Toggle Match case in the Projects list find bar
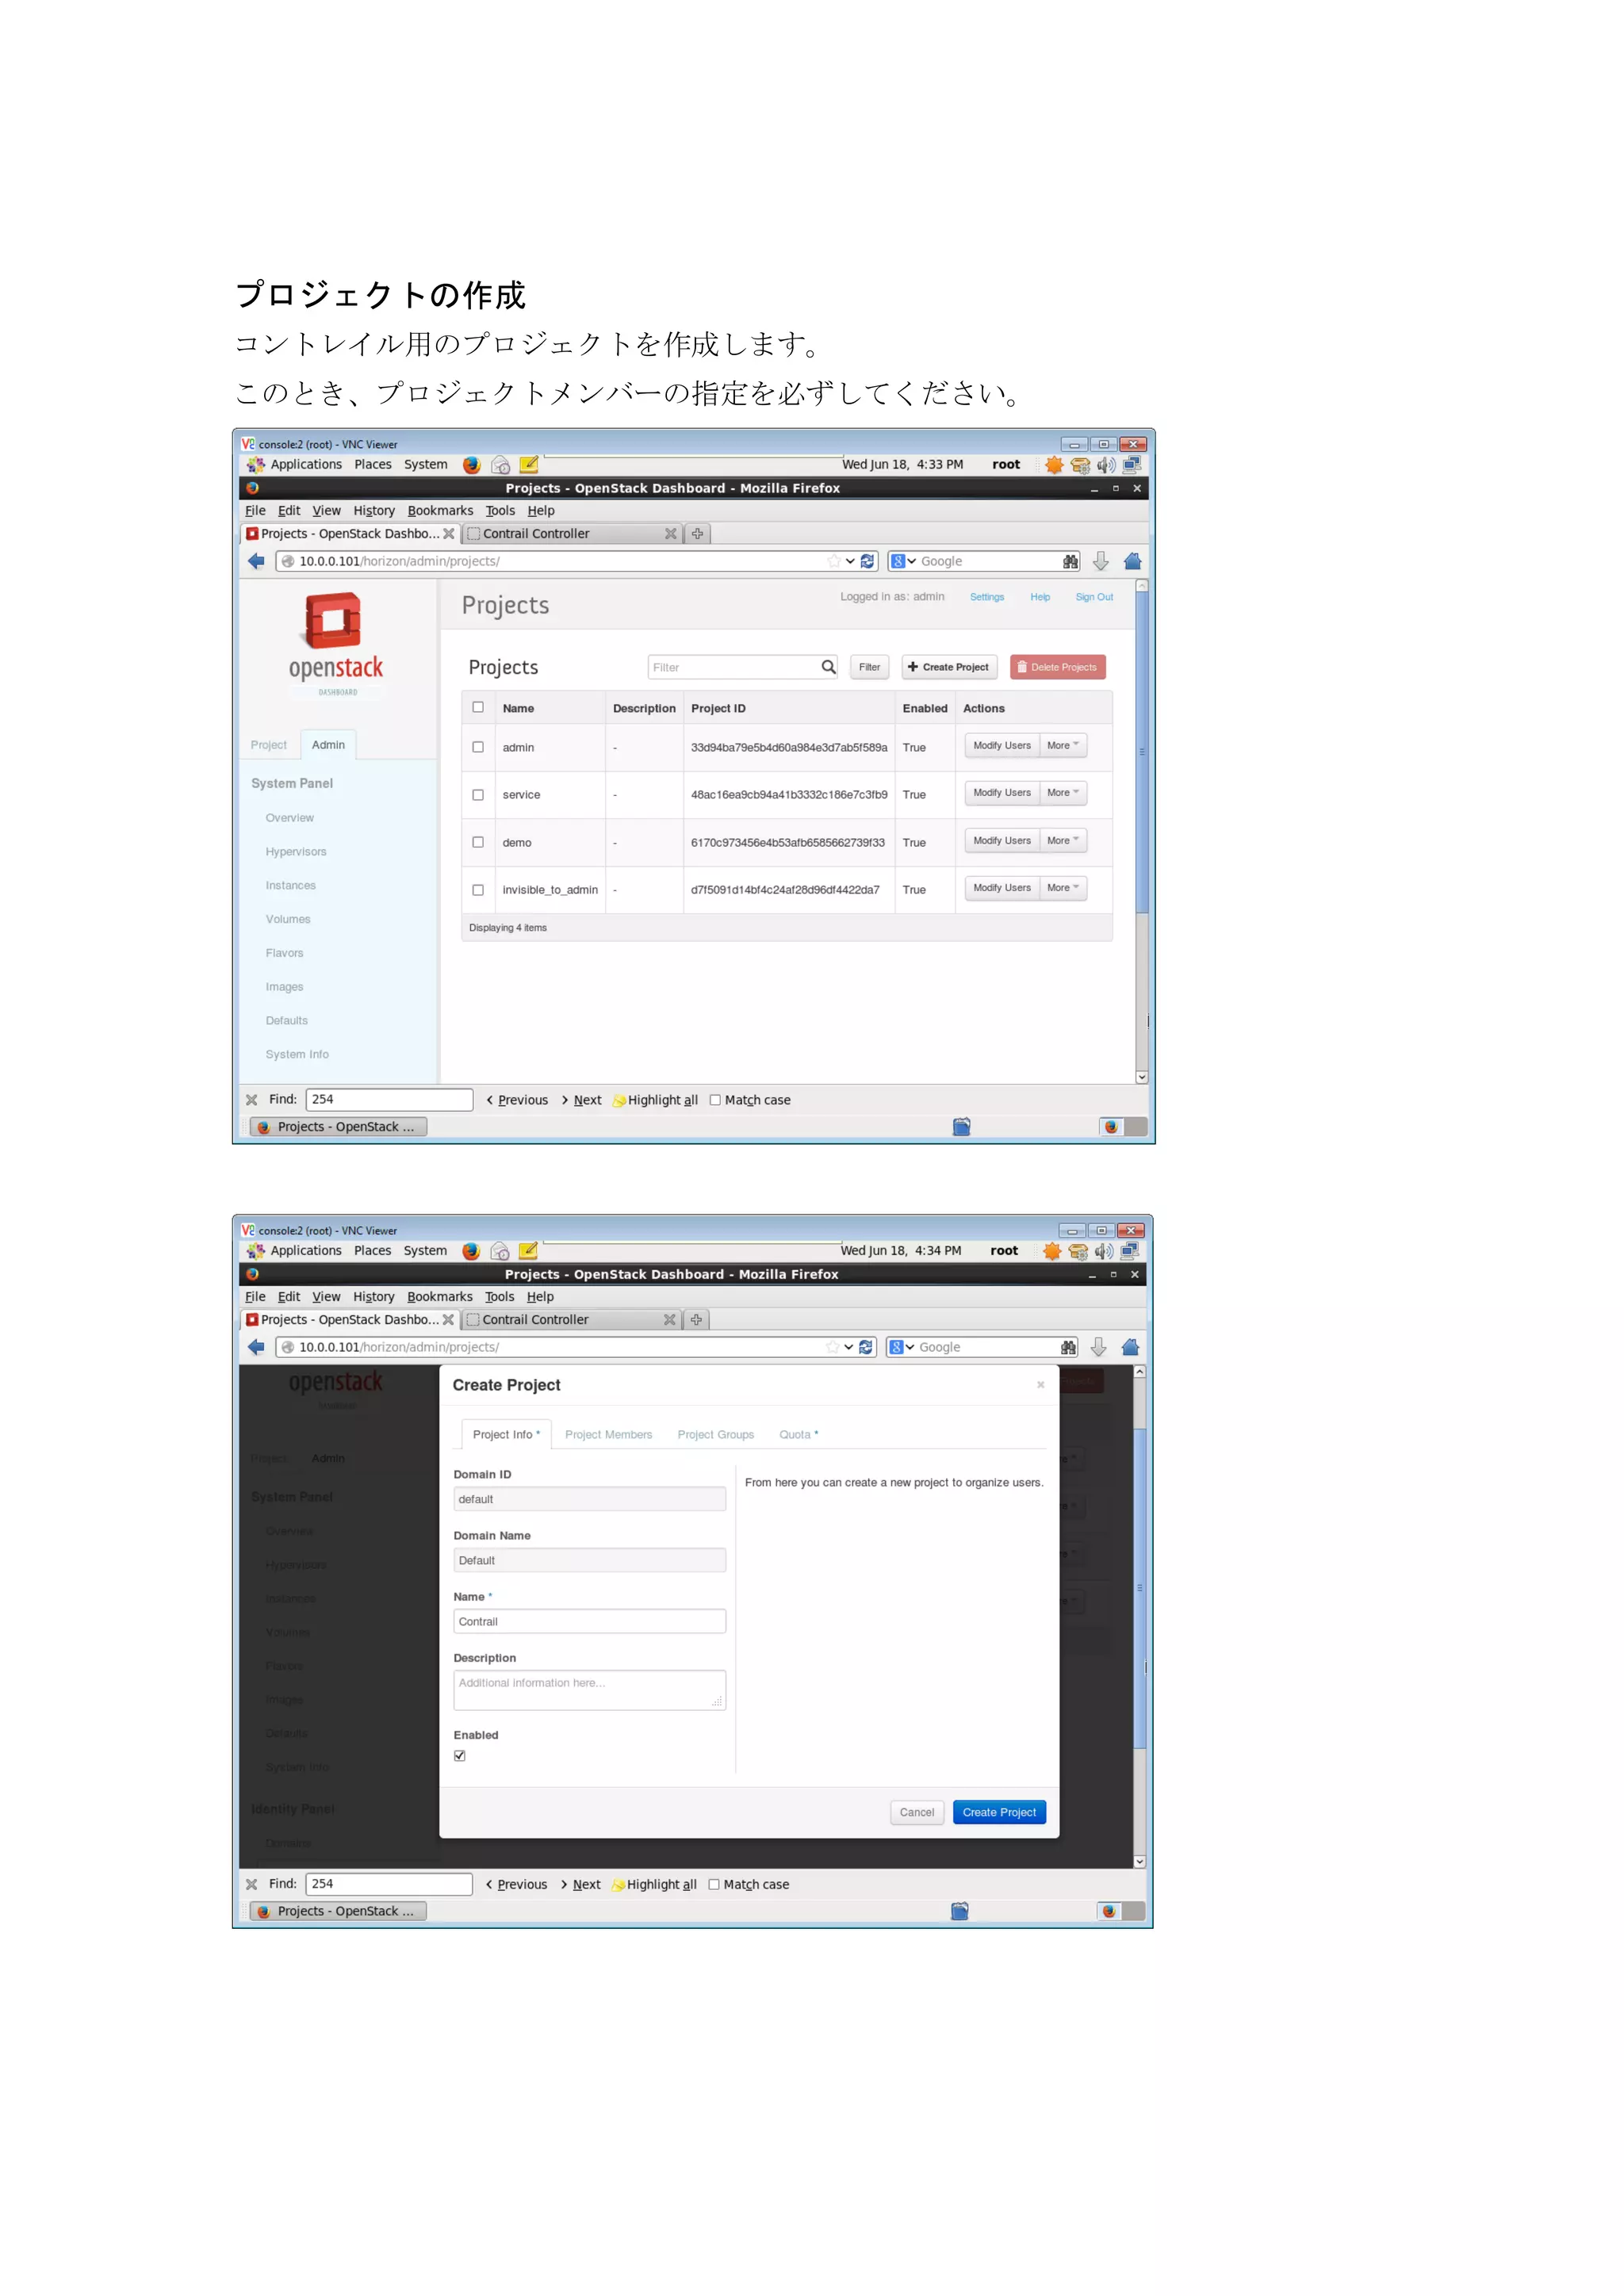The image size is (1624, 2296). [715, 1100]
